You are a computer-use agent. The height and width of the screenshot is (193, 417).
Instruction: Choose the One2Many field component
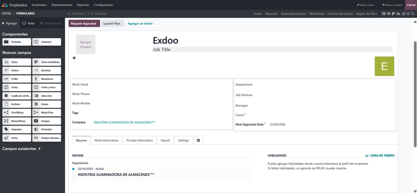tap(17, 113)
